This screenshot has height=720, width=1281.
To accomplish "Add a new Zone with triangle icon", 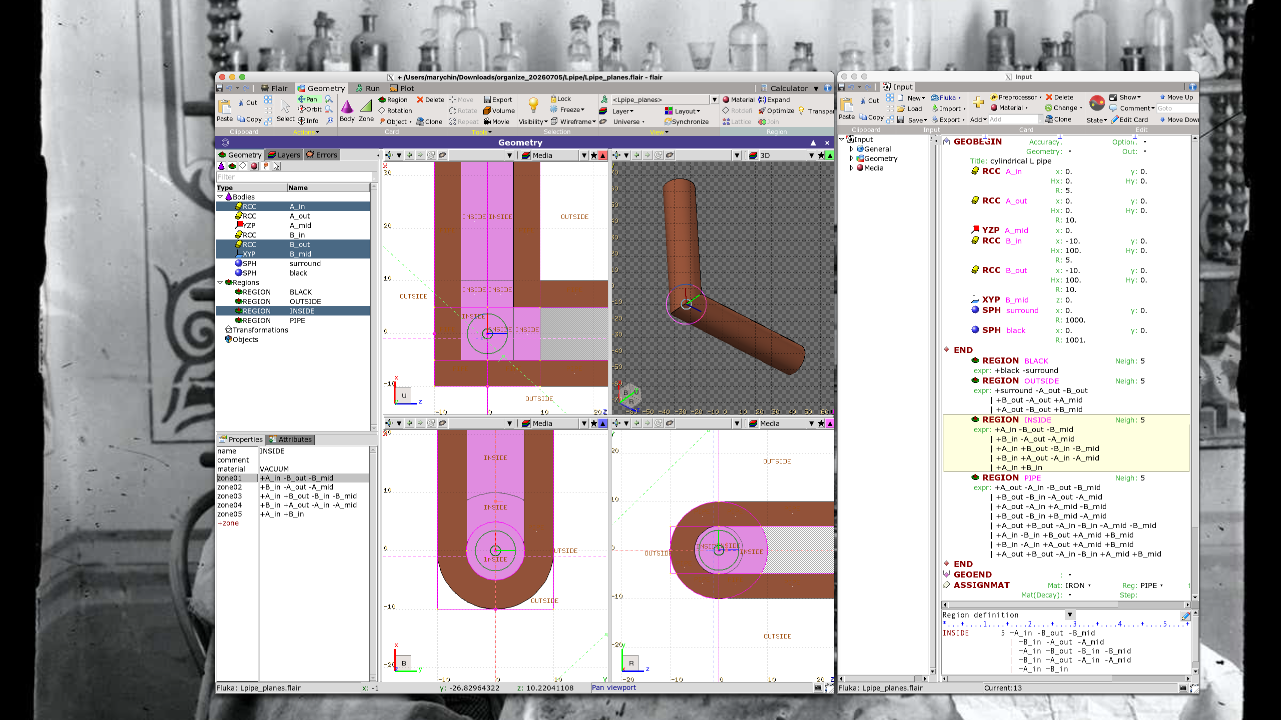I will click(x=366, y=110).
